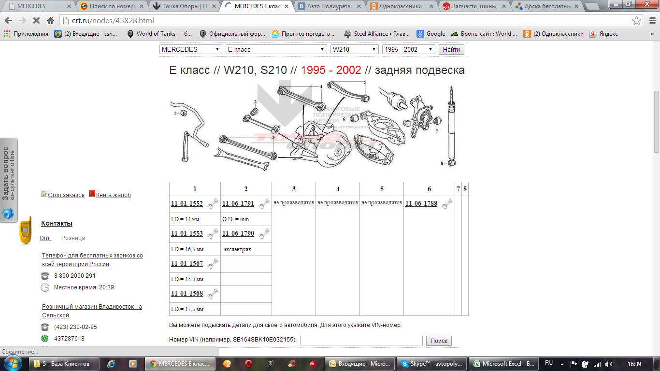
Task: Open Steel Alliance bookmark
Action: click(377, 34)
